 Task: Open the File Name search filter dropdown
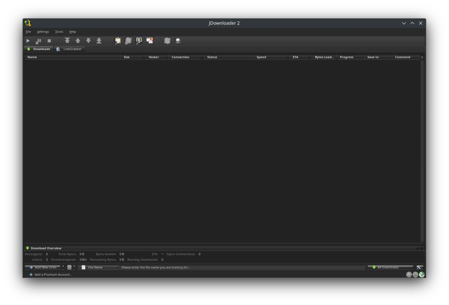pyautogui.click(x=99, y=267)
